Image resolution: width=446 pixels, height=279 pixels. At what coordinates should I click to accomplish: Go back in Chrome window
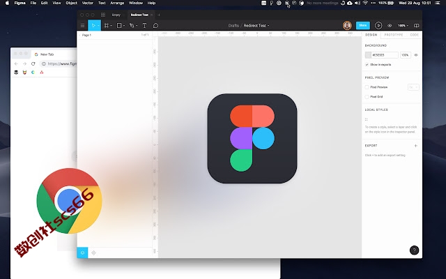16,63
